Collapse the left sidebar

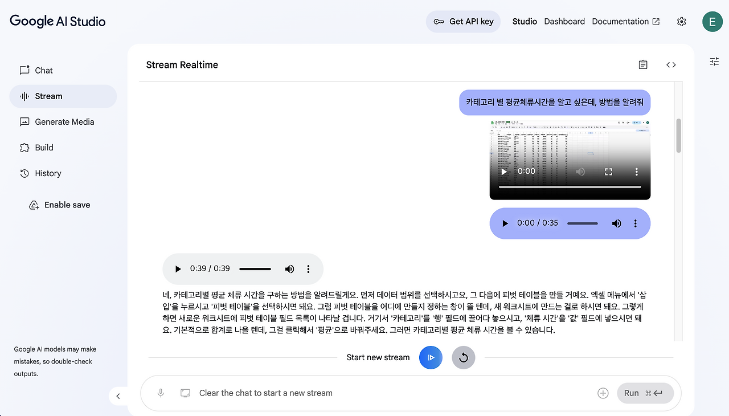(x=118, y=395)
